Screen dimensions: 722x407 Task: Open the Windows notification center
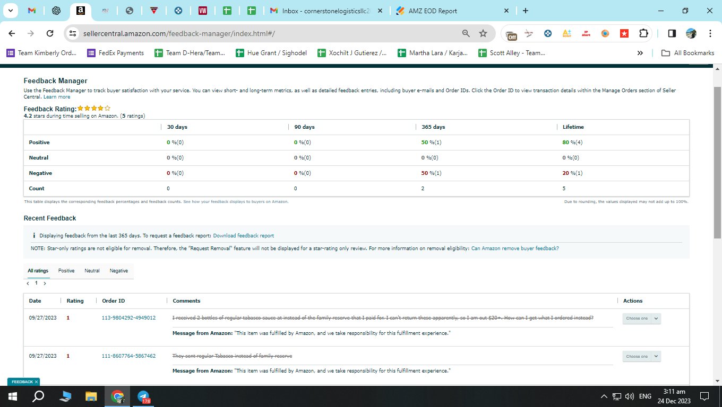coord(704,396)
